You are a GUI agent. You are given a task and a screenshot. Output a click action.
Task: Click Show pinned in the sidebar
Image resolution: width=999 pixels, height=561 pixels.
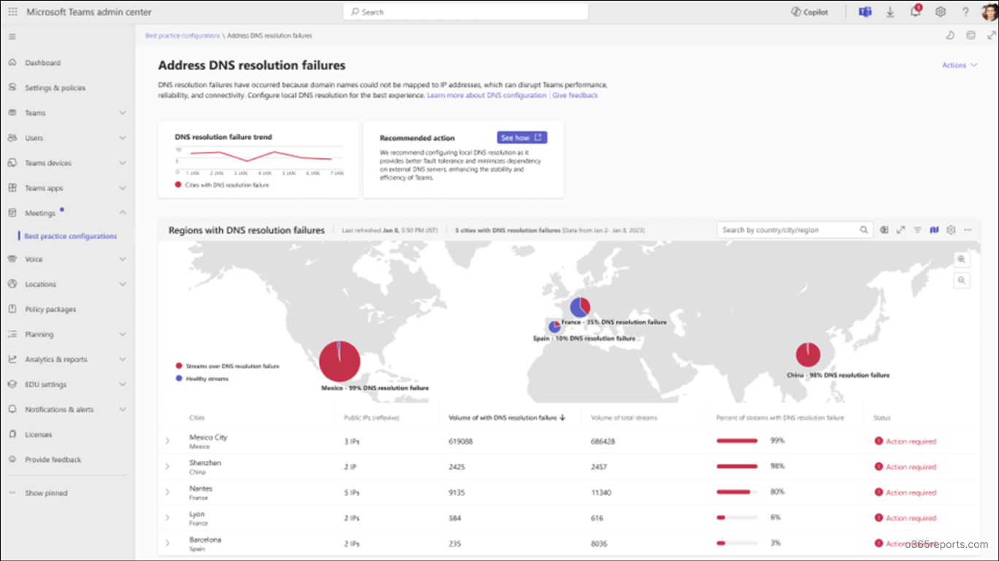pos(45,493)
